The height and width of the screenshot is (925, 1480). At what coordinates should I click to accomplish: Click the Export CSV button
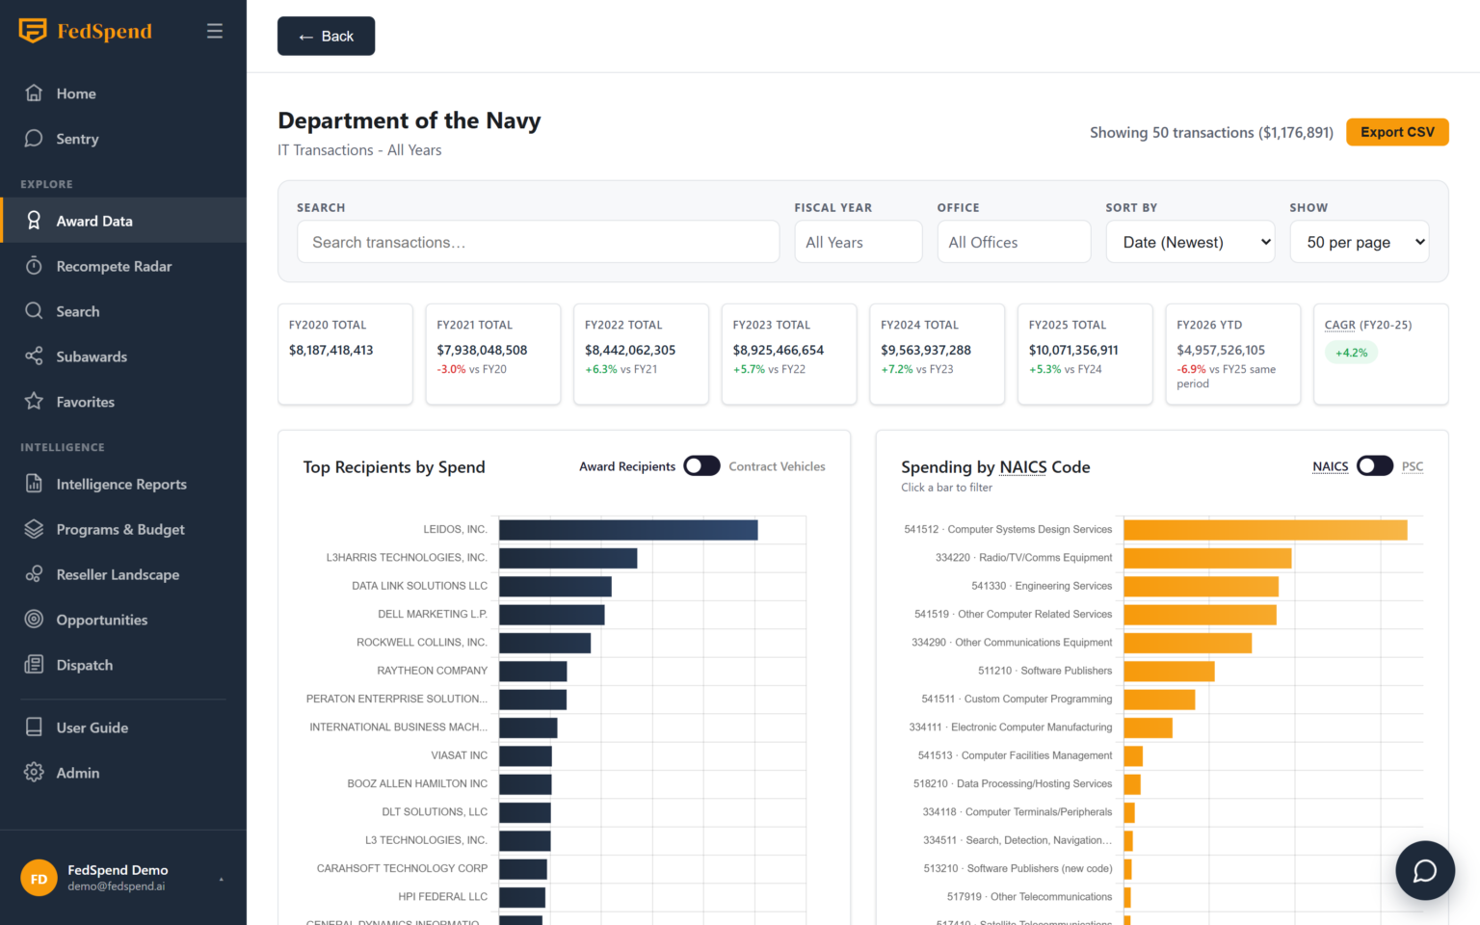[1397, 132]
